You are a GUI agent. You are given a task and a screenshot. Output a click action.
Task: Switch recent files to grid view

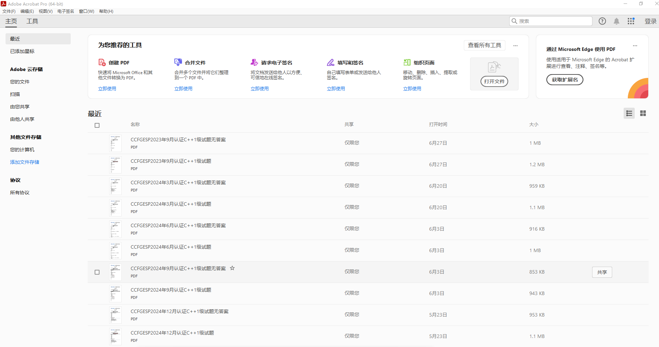click(x=643, y=113)
